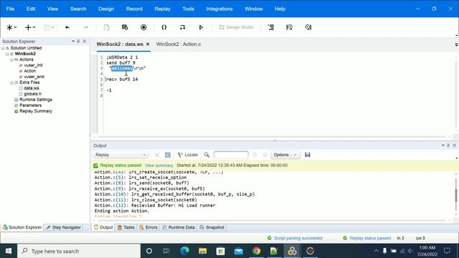
Task: Open globals.h under Extra Files
Action: click(x=32, y=94)
